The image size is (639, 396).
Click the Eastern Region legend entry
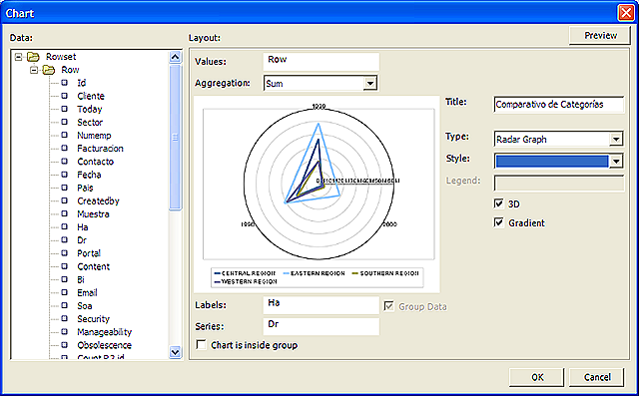pyautogui.click(x=314, y=273)
